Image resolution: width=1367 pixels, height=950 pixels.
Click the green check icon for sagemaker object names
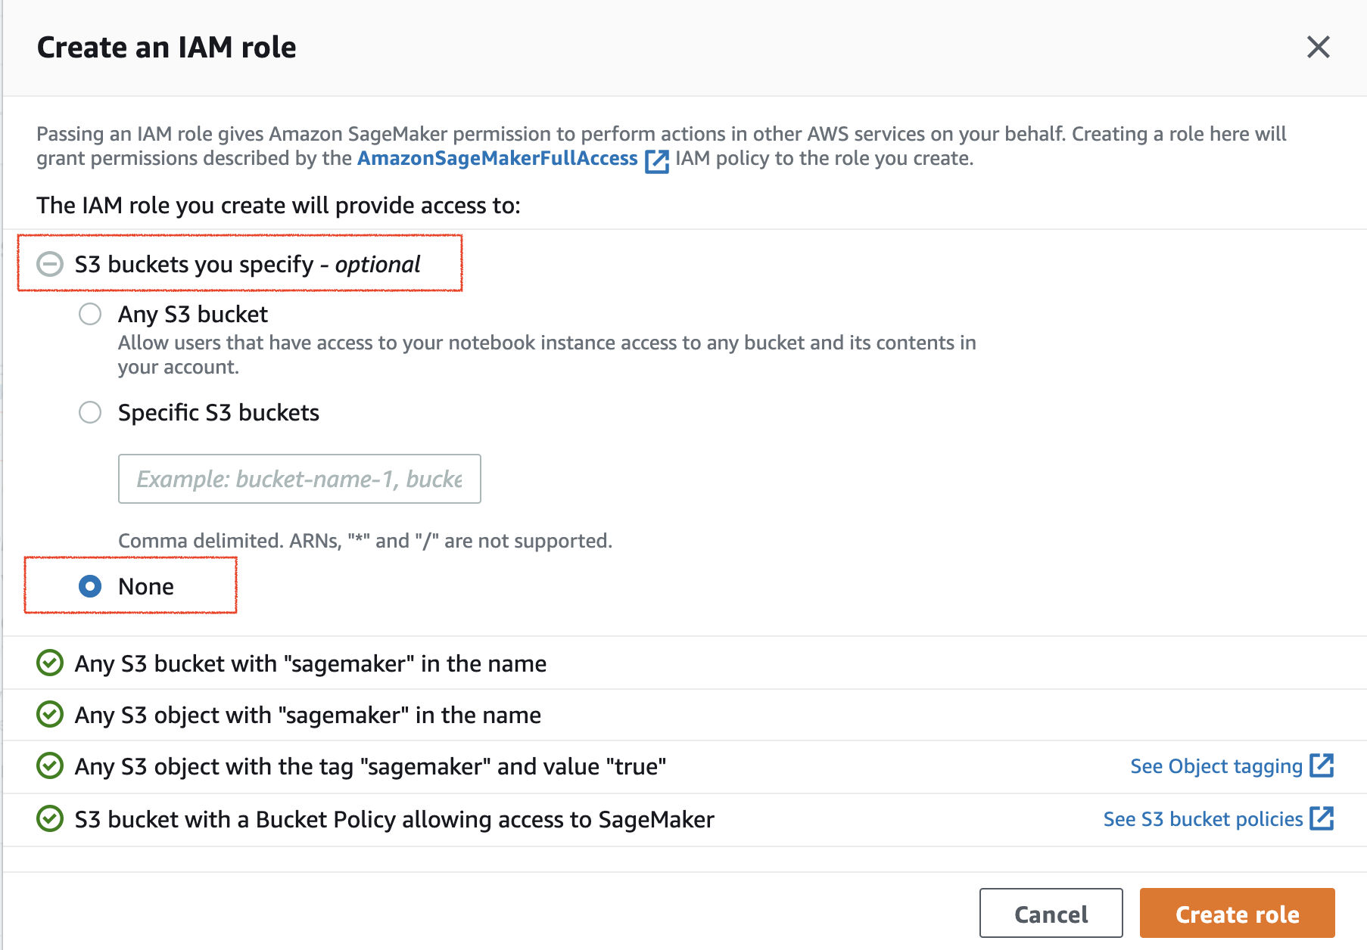48,715
